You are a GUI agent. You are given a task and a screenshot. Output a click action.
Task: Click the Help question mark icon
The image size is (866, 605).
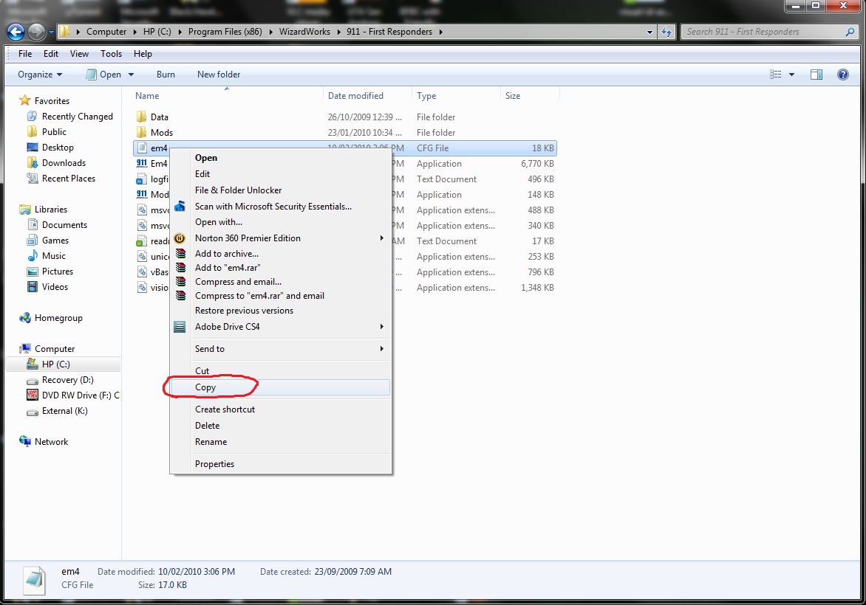(x=843, y=75)
